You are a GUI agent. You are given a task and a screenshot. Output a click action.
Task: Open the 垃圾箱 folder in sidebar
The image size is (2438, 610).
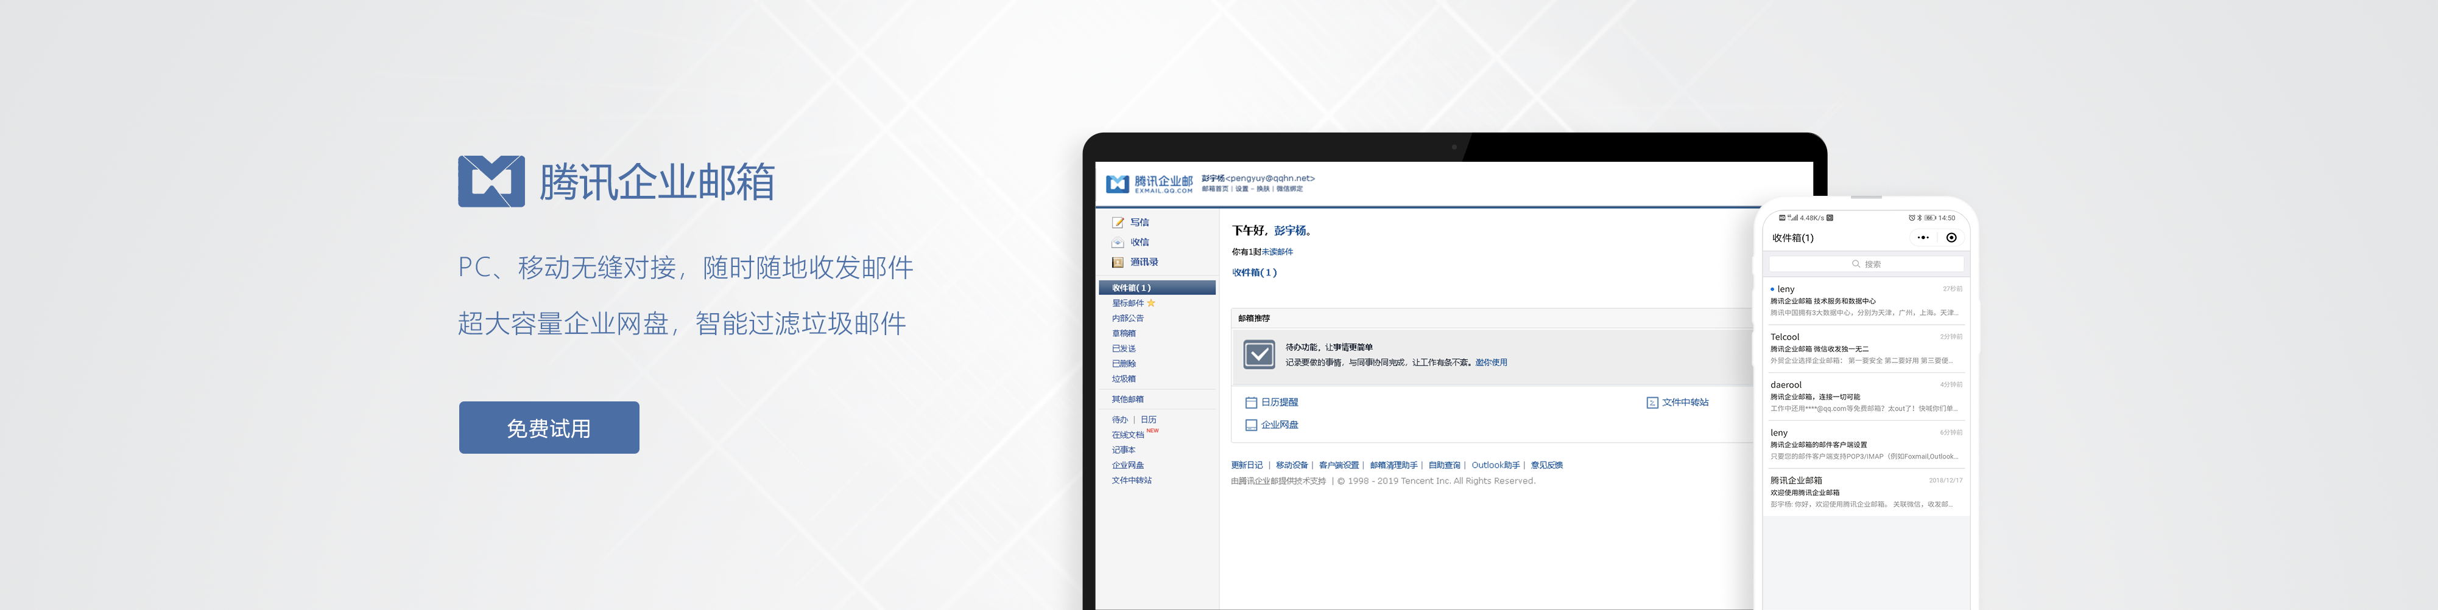(x=1124, y=378)
